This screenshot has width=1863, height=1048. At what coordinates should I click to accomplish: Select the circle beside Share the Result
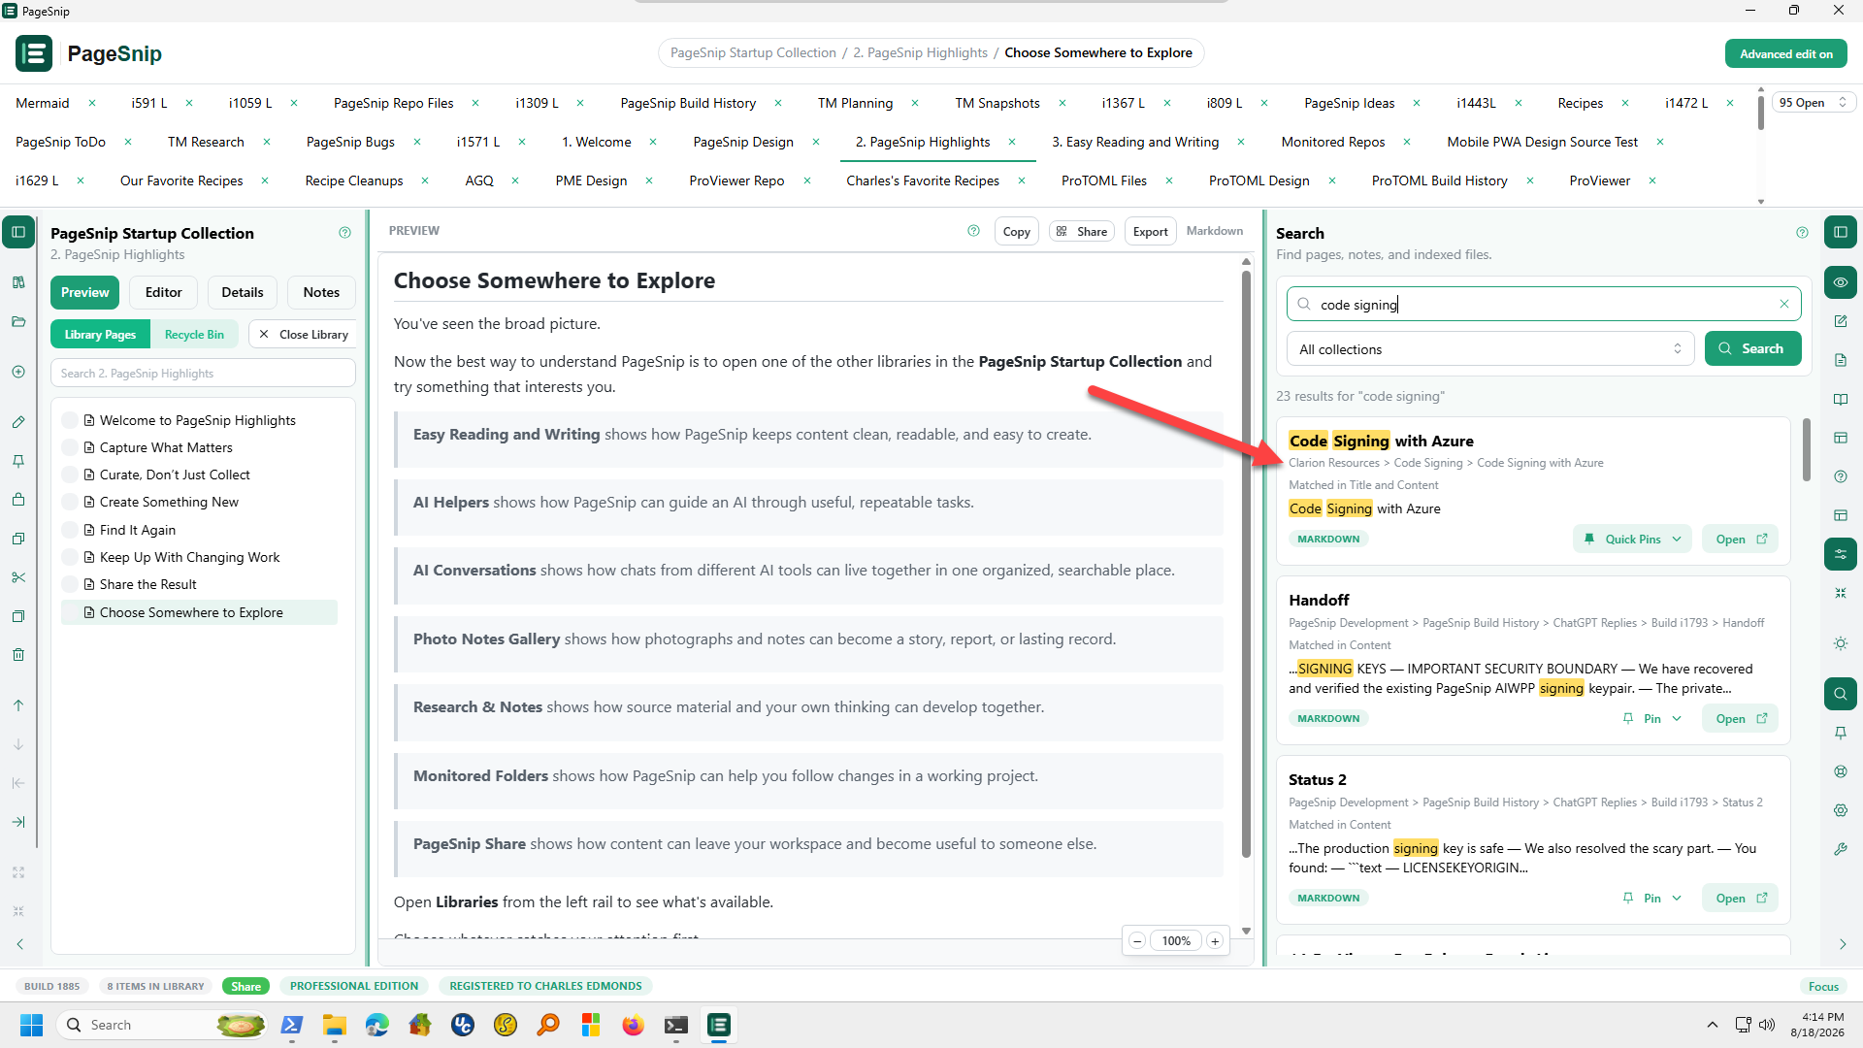coord(70,584)
